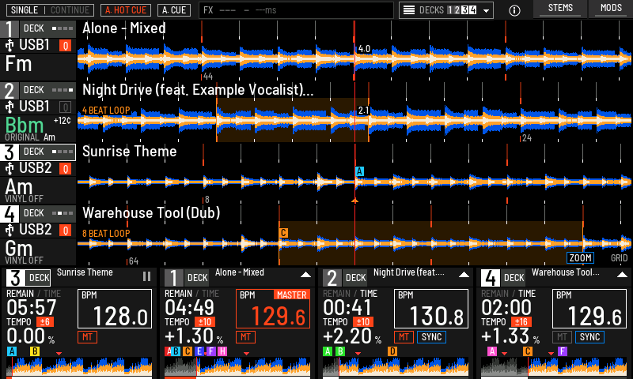Change the ±6 tempo range on deck 3
The image size is (633, 379).
44,322
